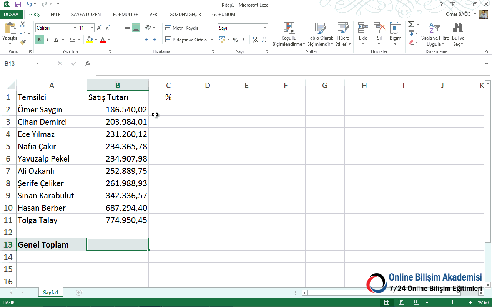Open the Name Box dropdown arrow
This screenshot has height=307, width=492.
pos(37,64)
